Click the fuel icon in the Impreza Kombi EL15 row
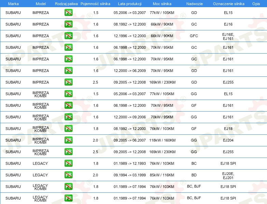The height and width of the screenshot is (204, 267). coord(68,94)
